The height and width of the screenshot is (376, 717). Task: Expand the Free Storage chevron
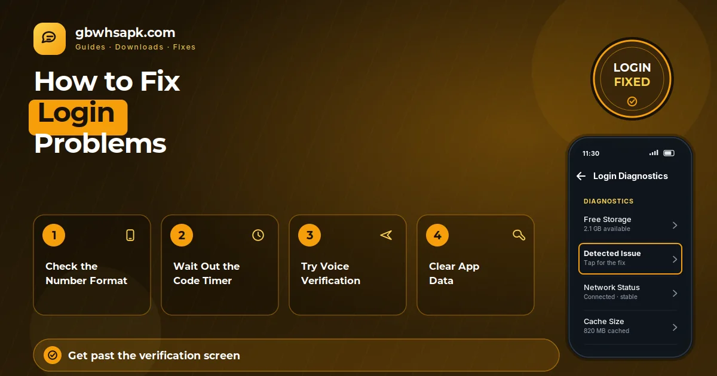pyautogui.click(x=675, y=225)
